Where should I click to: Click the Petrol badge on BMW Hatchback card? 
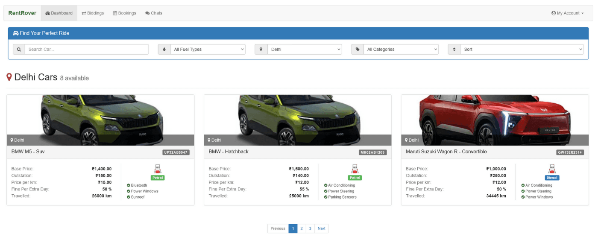coord(355,178)
